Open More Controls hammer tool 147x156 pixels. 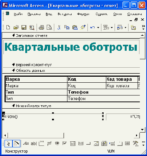tap(136, 144)
